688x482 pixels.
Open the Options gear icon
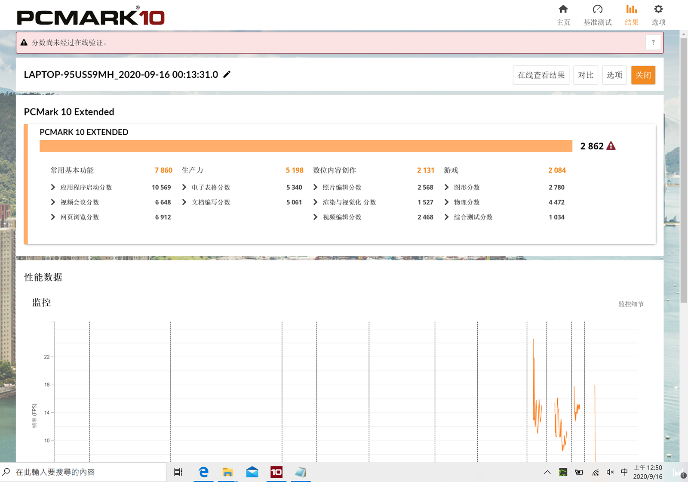pos(658,9)
